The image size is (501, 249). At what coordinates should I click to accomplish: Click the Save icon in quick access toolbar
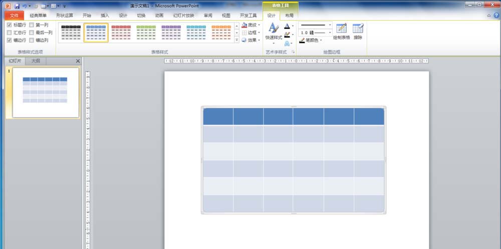point(17,6)
